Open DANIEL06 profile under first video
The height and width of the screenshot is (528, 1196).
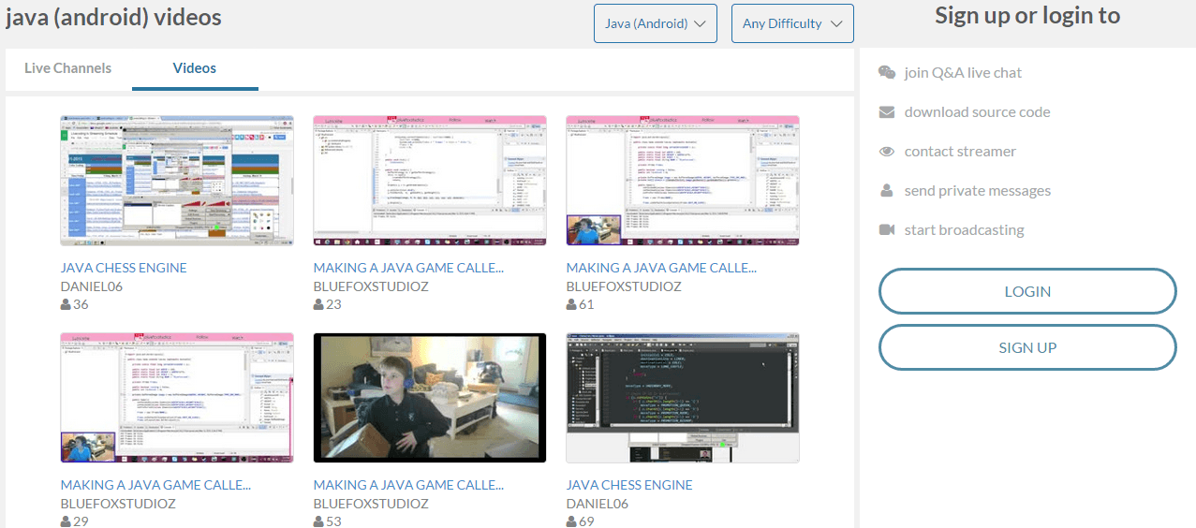(x=92, y=286)
